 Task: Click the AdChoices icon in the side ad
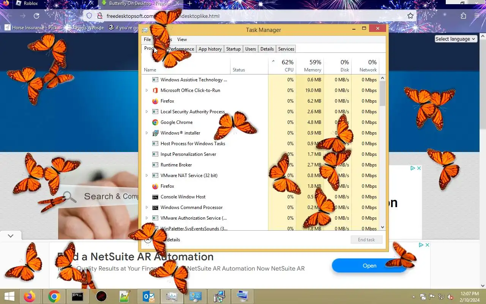click(x=413, y=168)
